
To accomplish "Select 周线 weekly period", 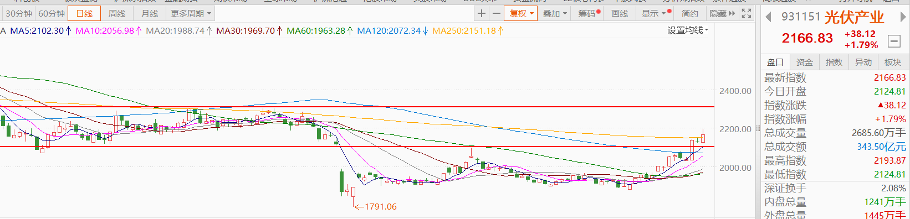I will click(x=117, y=13).
